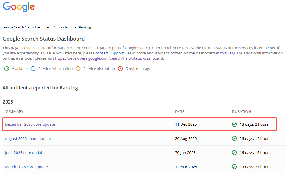Click chevron after Google Search Status Dashboard breadcrumb

click(55, 27)
